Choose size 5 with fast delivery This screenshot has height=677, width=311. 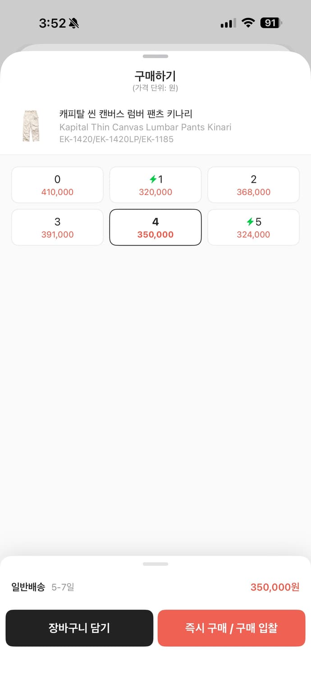(x=253, y=227)
